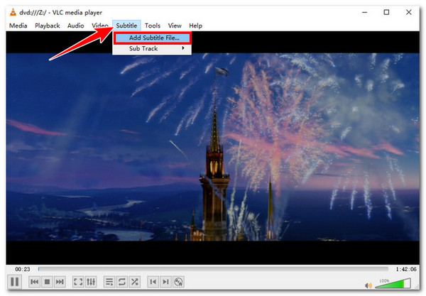The height and width of the screenshot is (296, 426).
Task: Stop playback with the stop button
Action: 47,282
